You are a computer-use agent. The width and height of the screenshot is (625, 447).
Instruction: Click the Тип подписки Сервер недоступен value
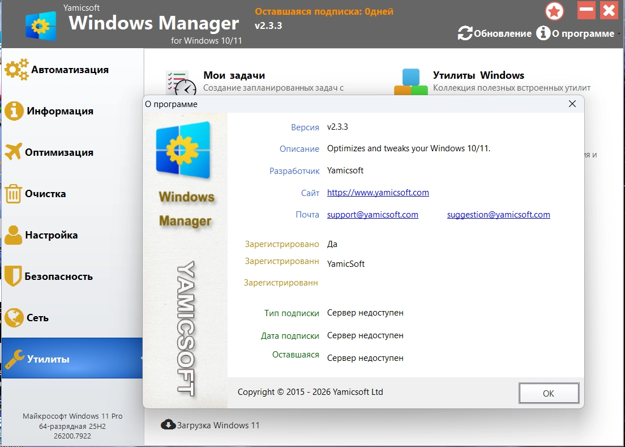365,313
